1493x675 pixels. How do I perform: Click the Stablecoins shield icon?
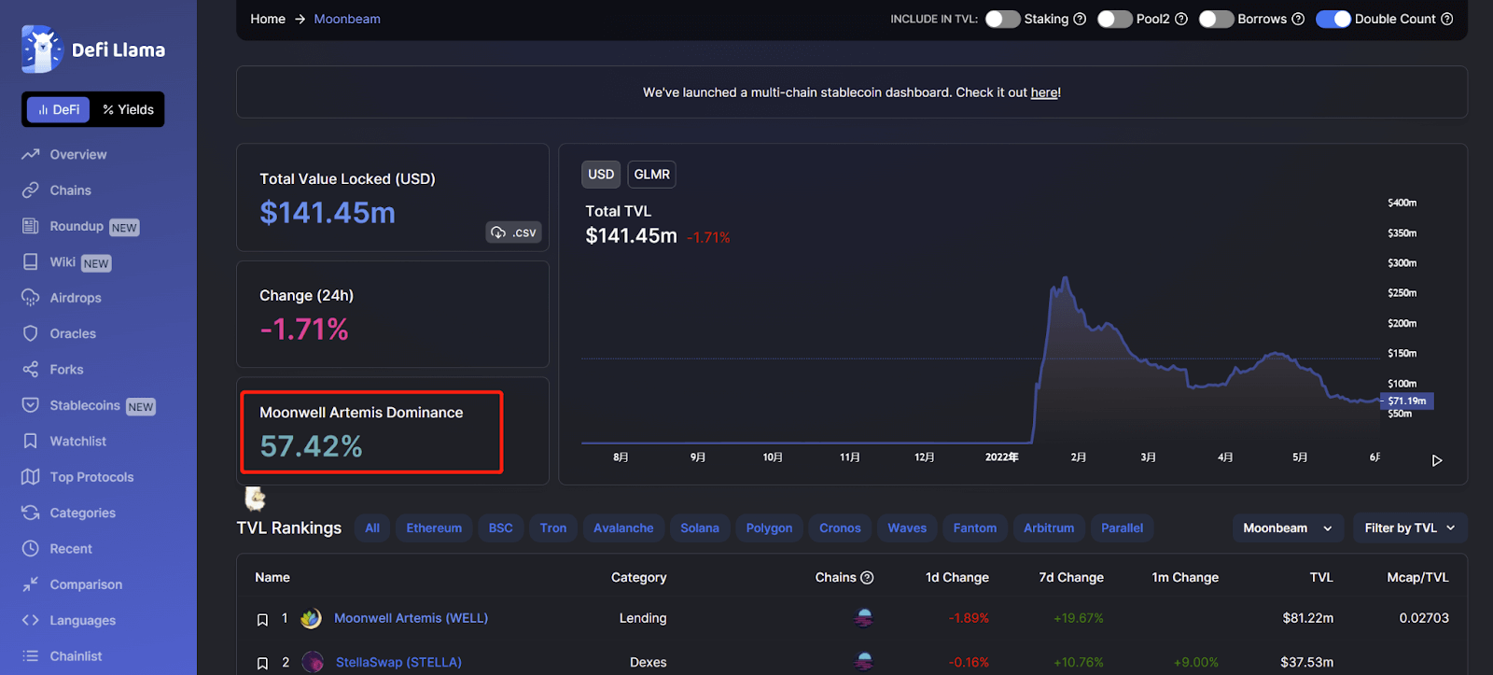pyautogui.click(x=31, y=405)
